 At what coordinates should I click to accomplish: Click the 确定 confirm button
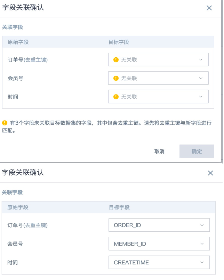point(197,151)
